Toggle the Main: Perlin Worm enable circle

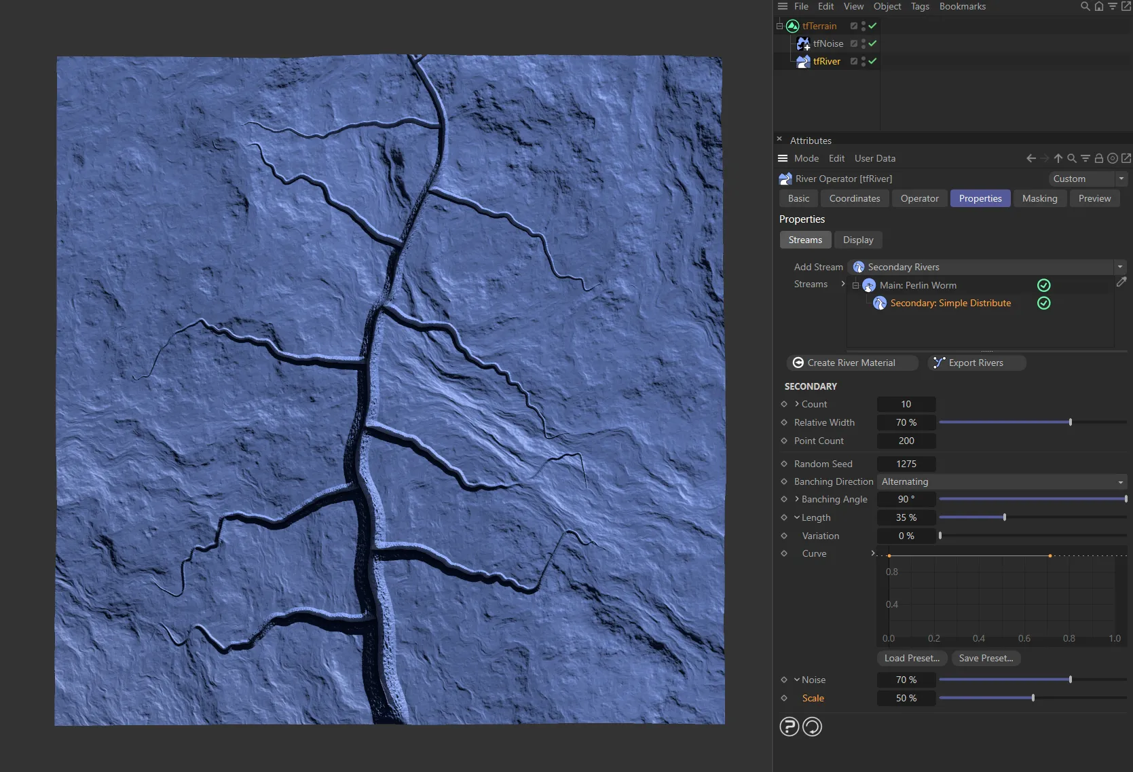tap(1043, 285)
